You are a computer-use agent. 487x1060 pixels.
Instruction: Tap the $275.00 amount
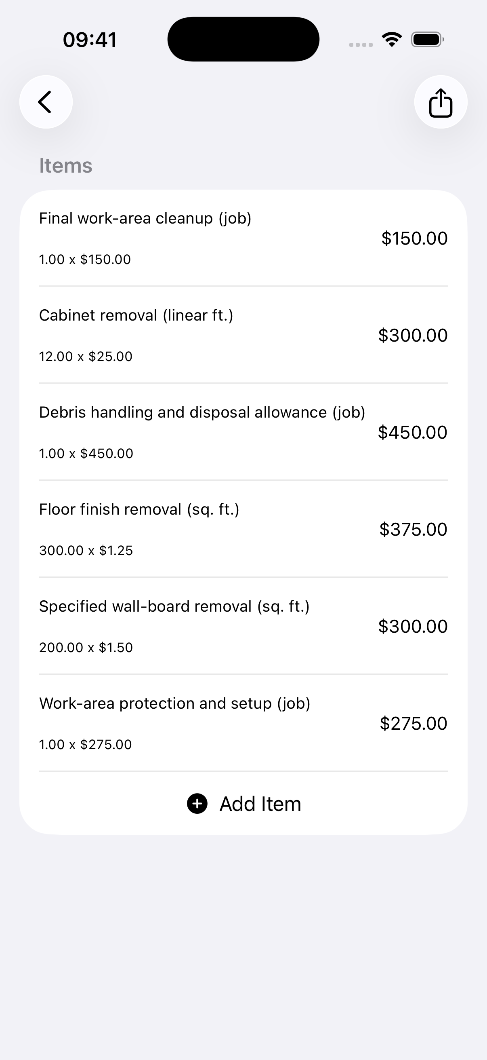tap(414, 723)
